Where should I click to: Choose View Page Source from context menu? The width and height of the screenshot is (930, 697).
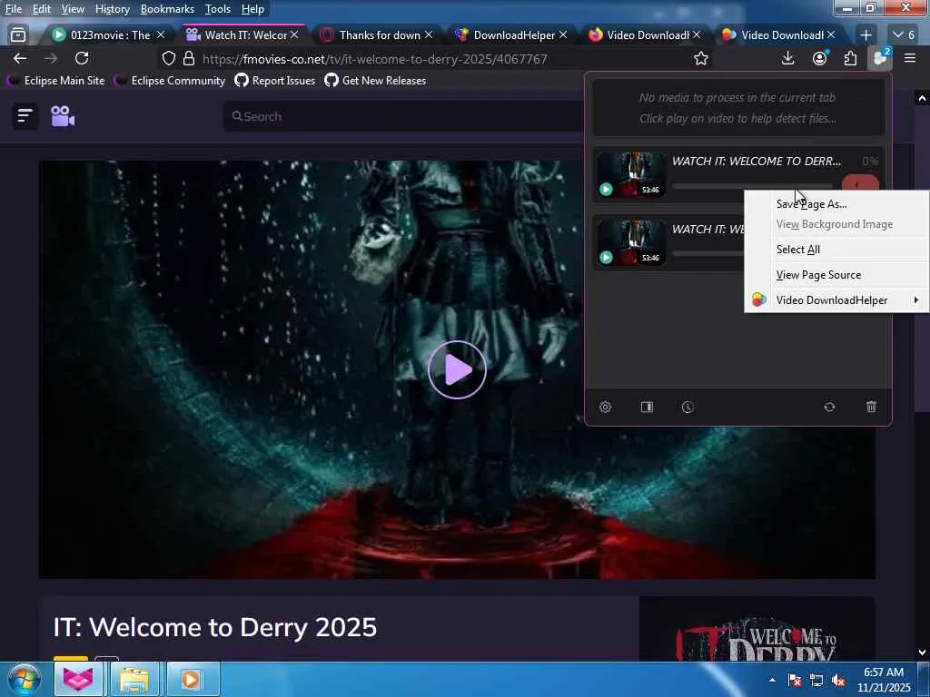818,275
